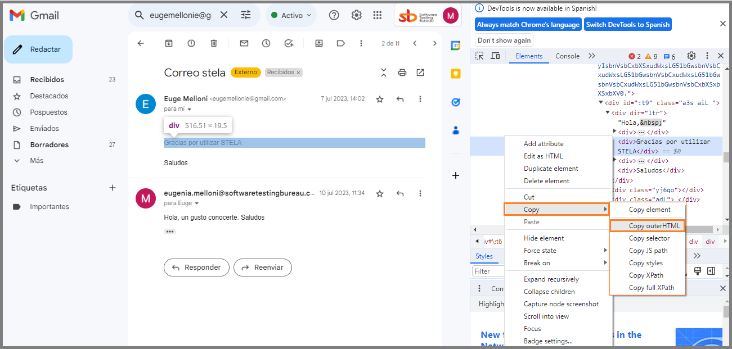Report spam icon in toolbar
Screen dimensions: 732x349
pyautogui.click(x=191, y=43)
